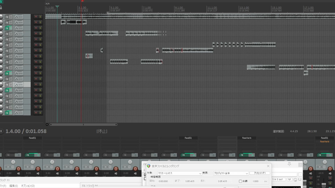Open FX on mixer strip showing 3.62
The width and height of the screenshot is (335, 188).
[x=49, y=155]
